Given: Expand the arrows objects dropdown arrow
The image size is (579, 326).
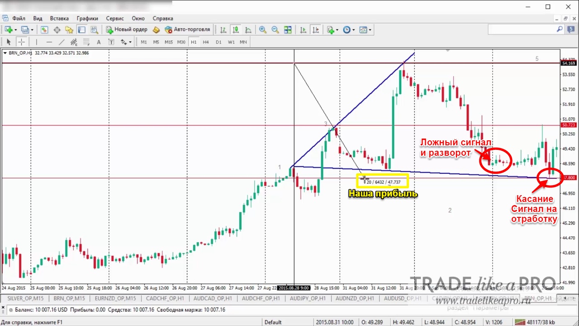Looking at the screenshot, I should tap(130, 42).
